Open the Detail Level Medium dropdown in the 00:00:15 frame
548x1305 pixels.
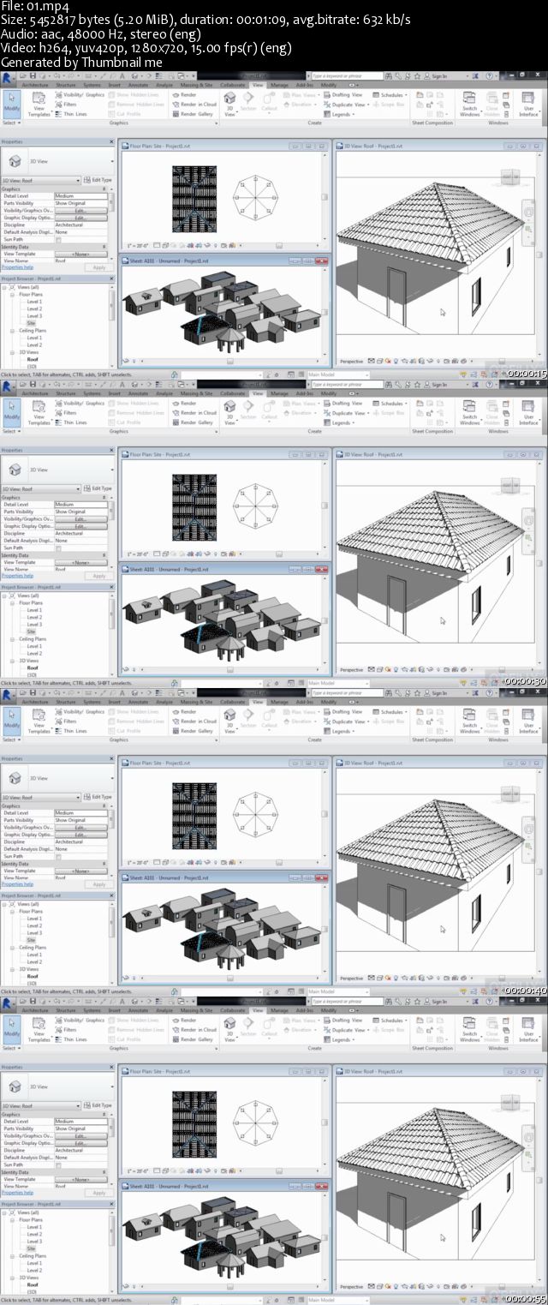click(x=81, y=196)
